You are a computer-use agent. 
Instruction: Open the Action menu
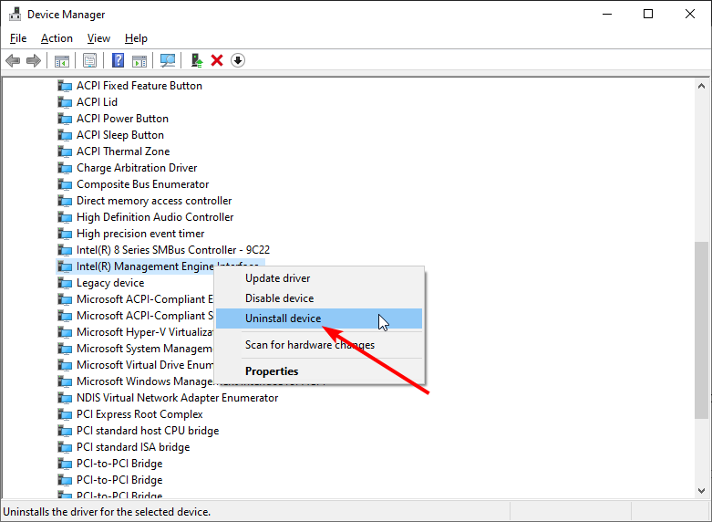point(57,38)
